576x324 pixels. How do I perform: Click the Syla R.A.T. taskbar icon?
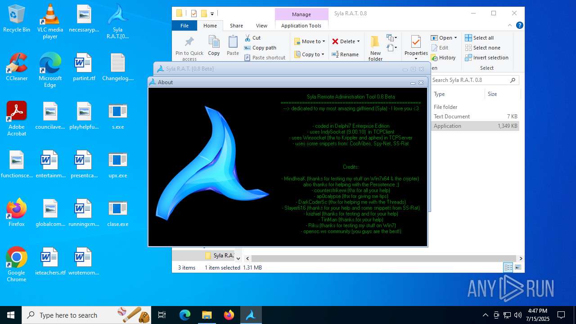click(251, 315)
